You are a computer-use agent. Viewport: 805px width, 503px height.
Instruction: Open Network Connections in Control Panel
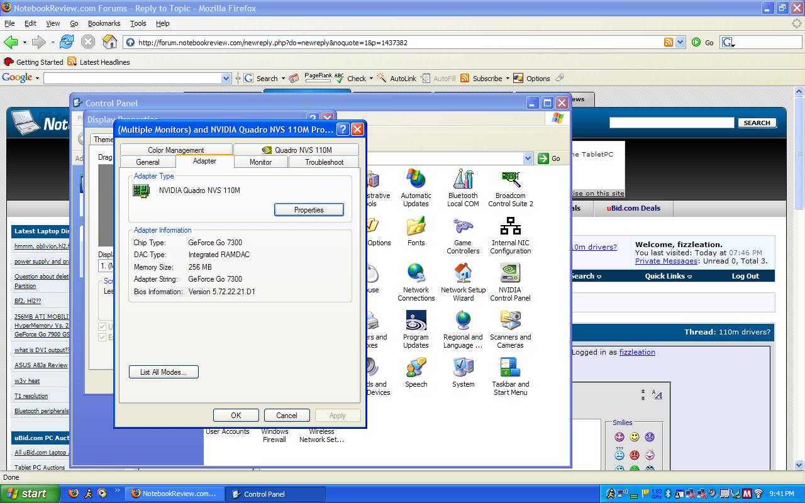click(x=416, y=282)
